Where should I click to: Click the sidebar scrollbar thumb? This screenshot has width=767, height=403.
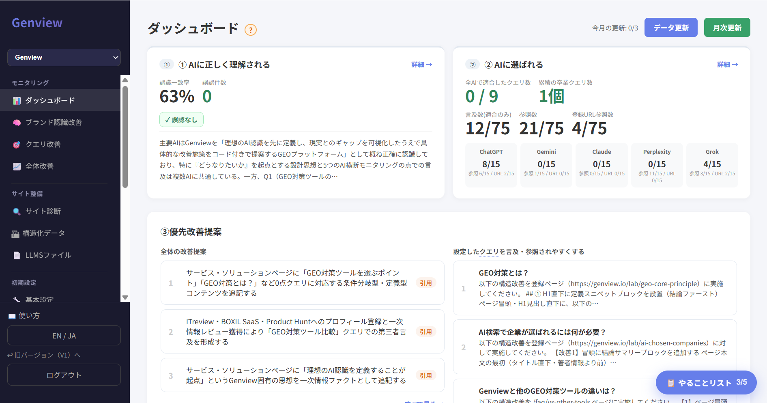pos(125,137)
